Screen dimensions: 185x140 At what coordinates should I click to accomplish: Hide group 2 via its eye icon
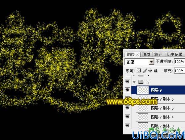point(127,81)
